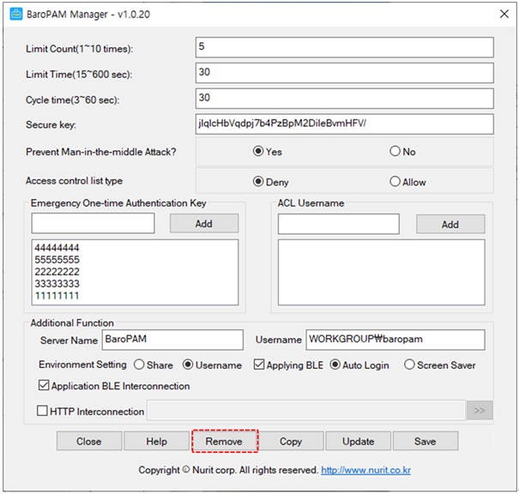Select key 33333333 in the list
519x494 pixels.
pos(57,284)
